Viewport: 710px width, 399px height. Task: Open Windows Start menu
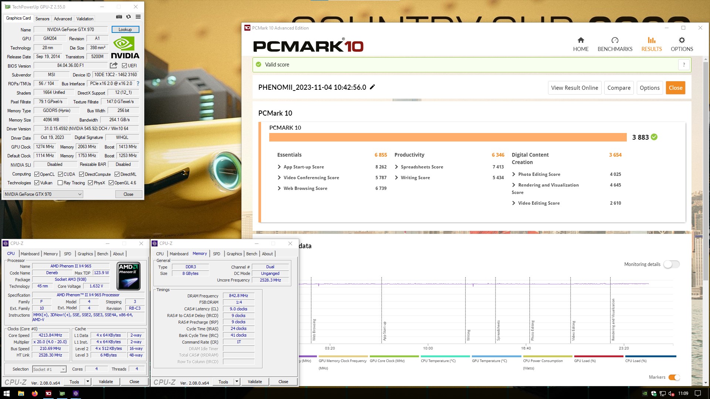[x=6, y=393]
